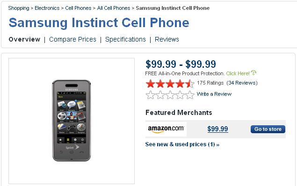This screenshot has height=186, width=297.
Task: Select the Overview tab
Action: pos(24,39)
